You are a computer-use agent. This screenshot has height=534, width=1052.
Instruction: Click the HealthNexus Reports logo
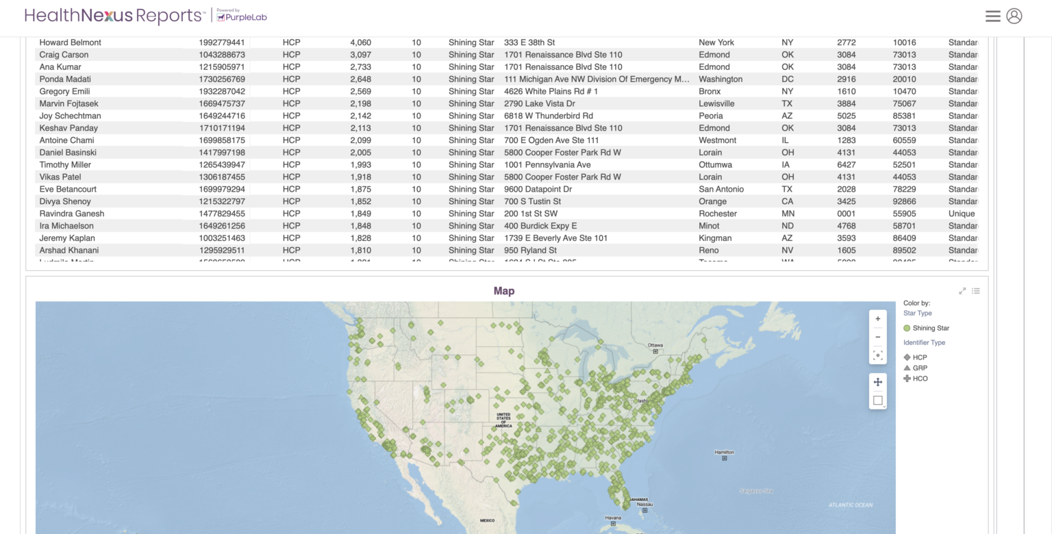(114, 16)
